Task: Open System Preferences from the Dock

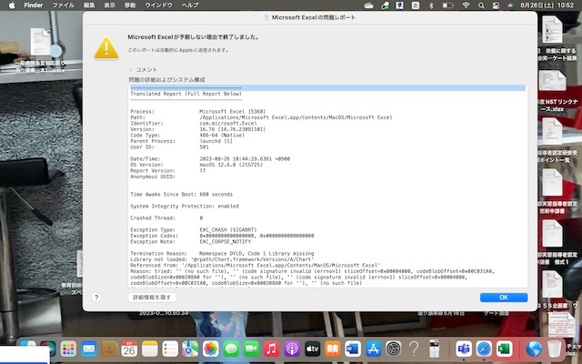Action: pos(394,349)
